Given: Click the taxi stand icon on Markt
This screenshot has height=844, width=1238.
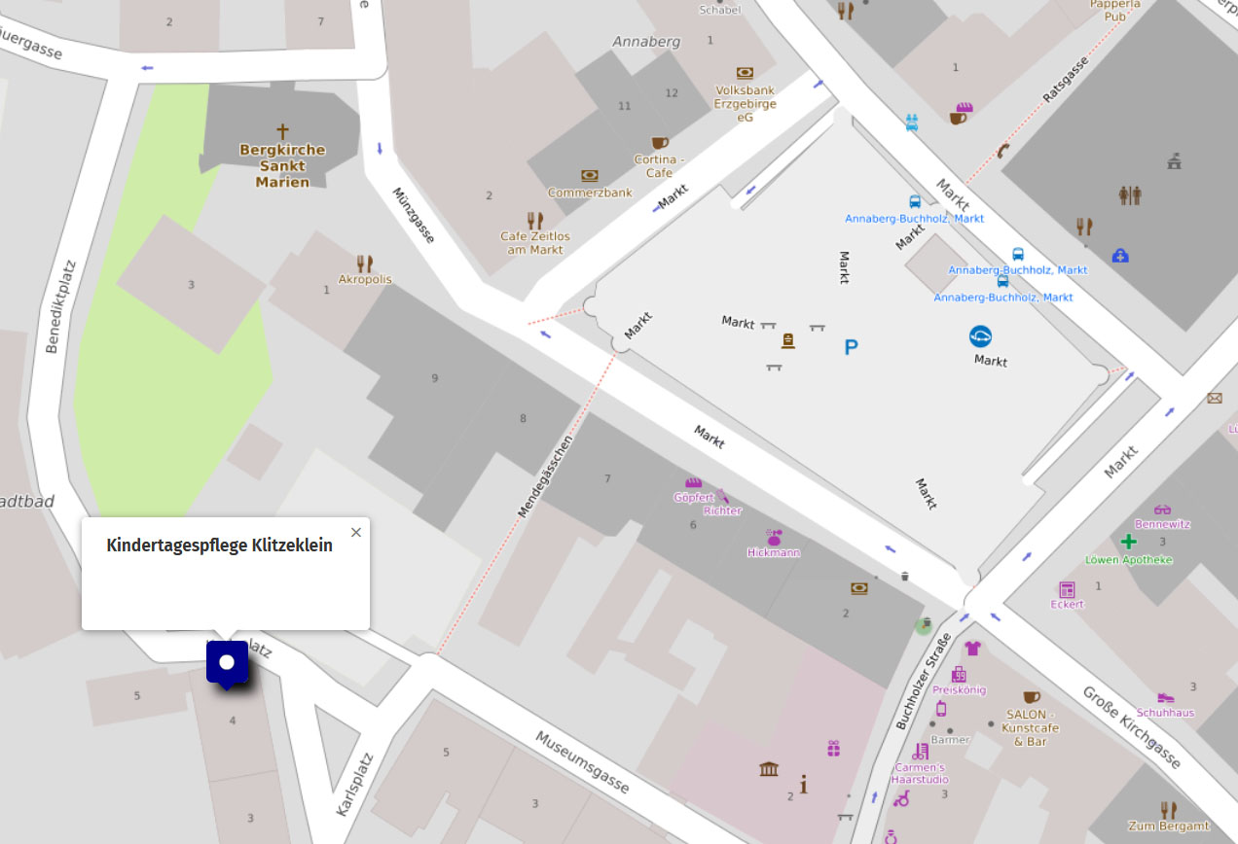Looking at the screenshot, I should point(980,336).
